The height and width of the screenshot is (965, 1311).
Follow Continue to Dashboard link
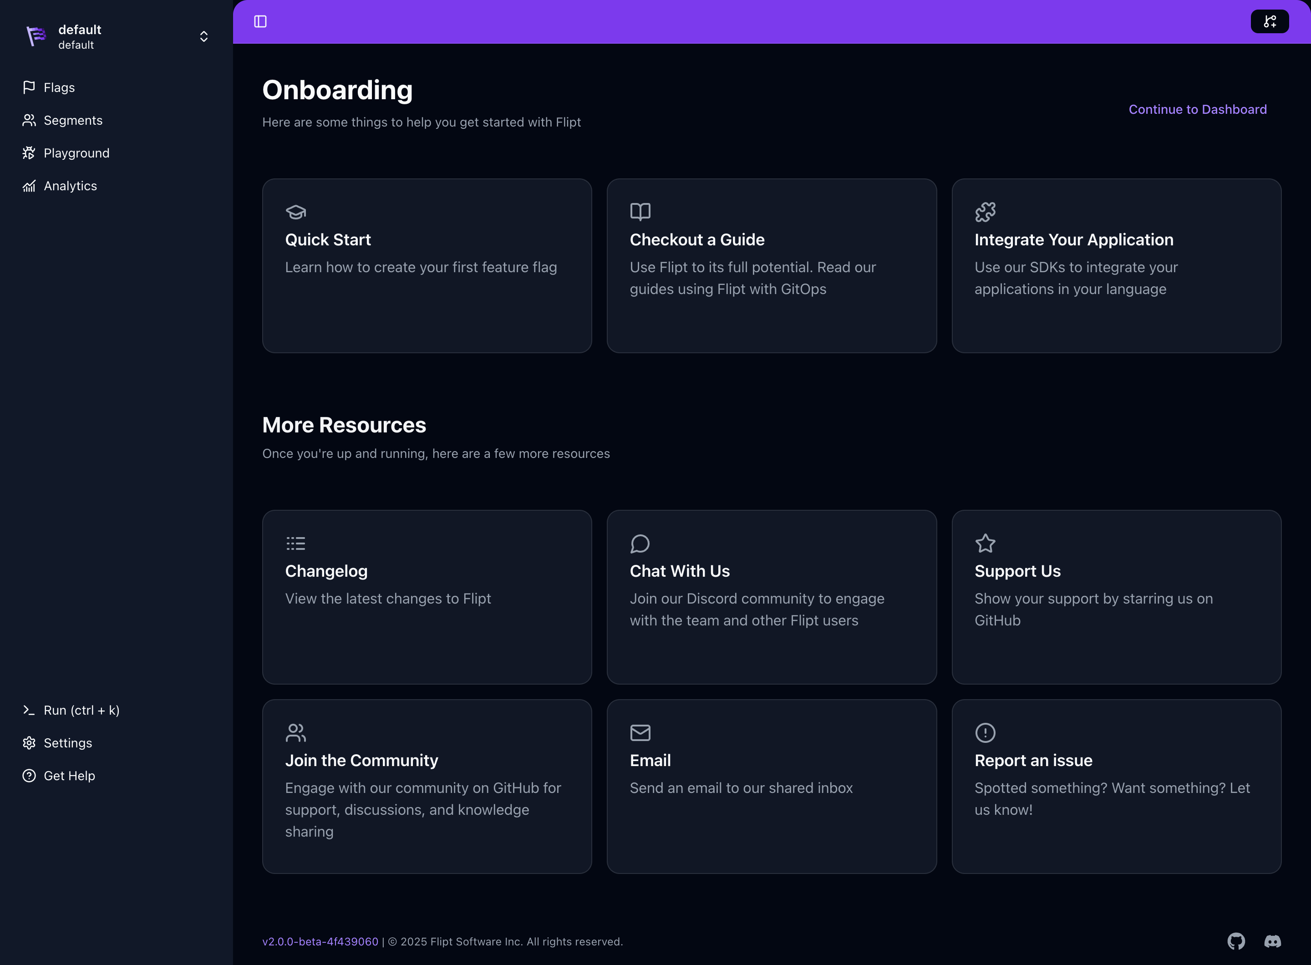click(1197, 109)
